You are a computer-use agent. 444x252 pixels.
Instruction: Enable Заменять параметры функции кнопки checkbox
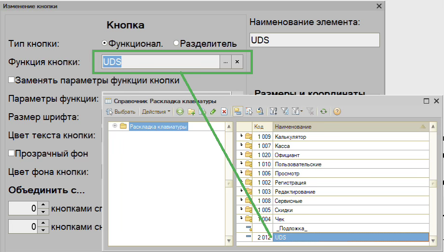pyautogui.click(x=12, y=80)
